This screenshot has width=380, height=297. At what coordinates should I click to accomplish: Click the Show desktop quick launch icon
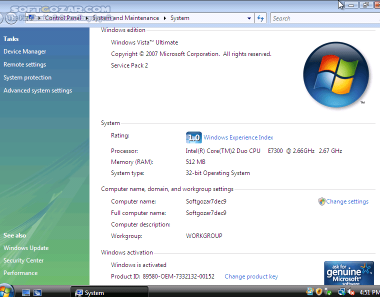pos(25,293)
